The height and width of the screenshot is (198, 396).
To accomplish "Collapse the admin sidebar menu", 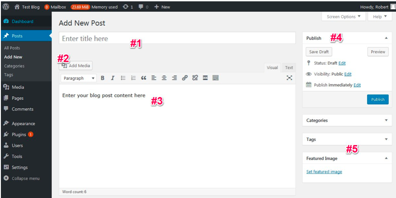I will (x=26, y=178).
